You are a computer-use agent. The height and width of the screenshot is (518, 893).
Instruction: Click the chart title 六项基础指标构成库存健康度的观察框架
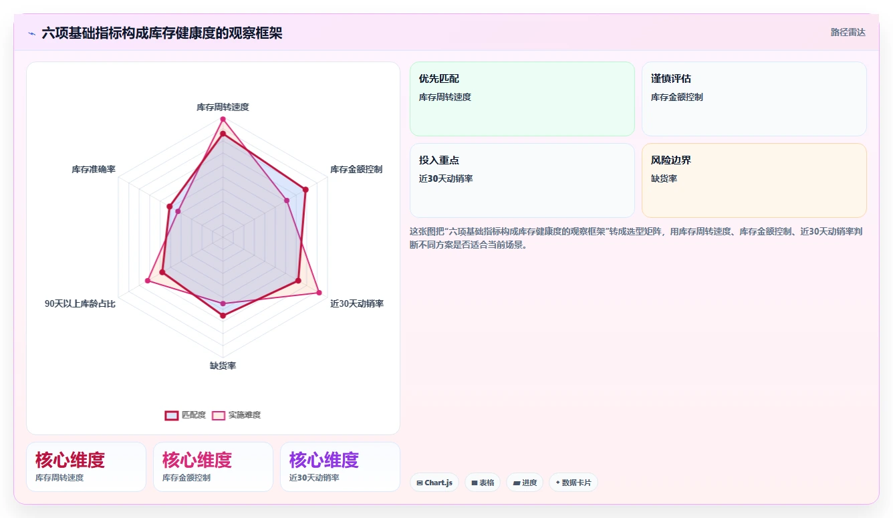[x=162, y=33]
